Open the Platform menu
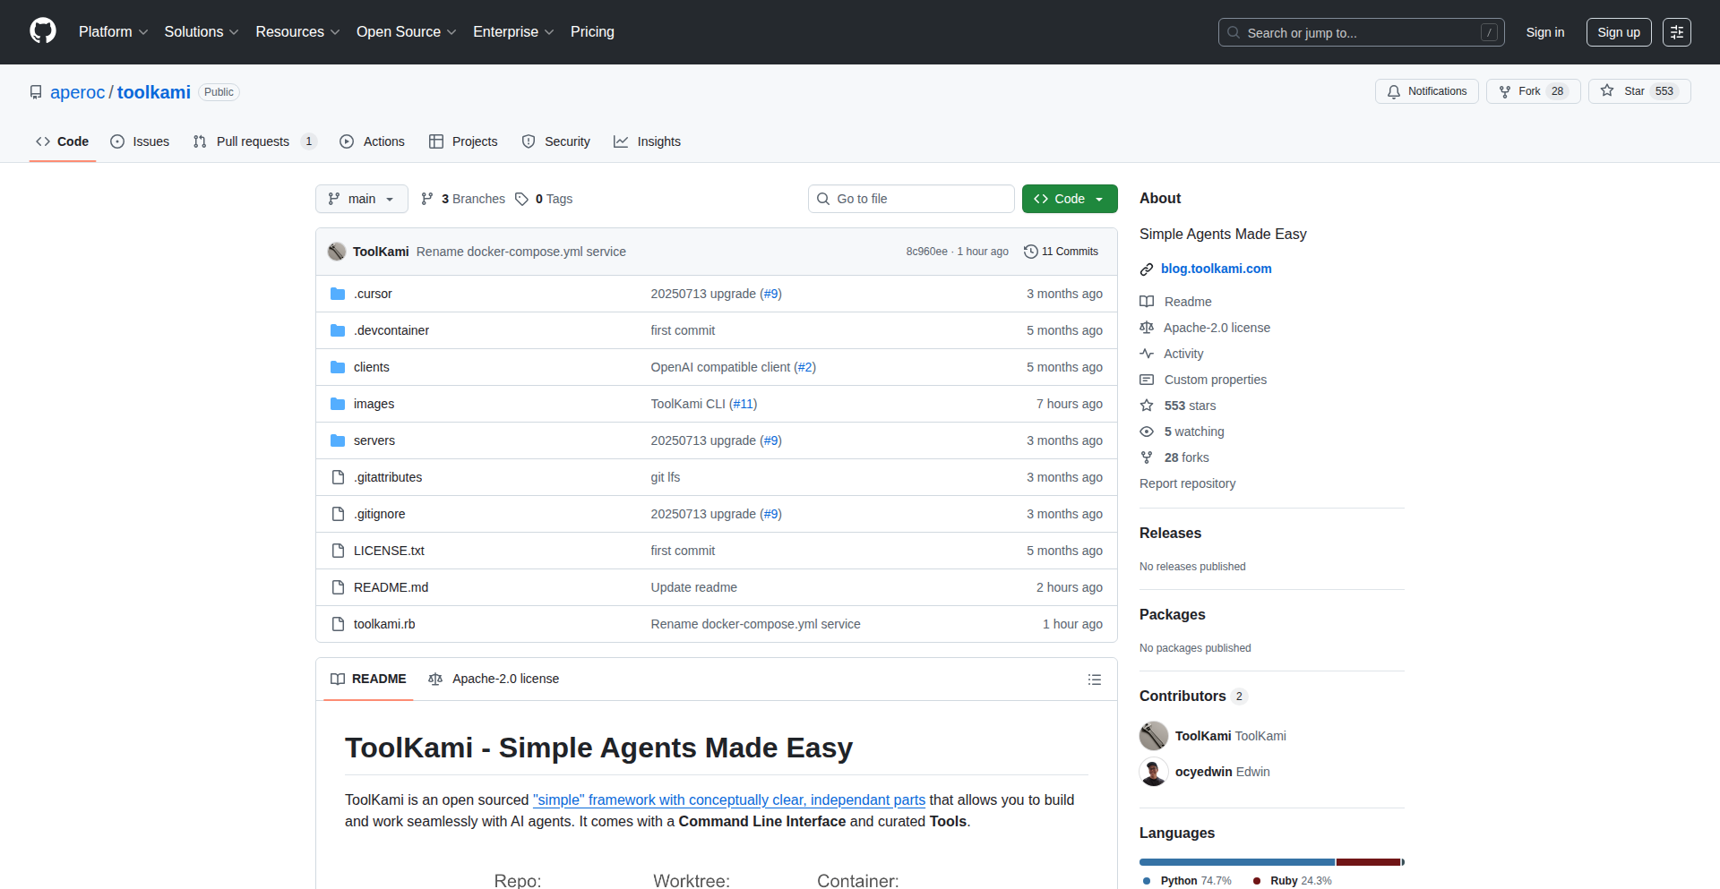 pos(113,32)
